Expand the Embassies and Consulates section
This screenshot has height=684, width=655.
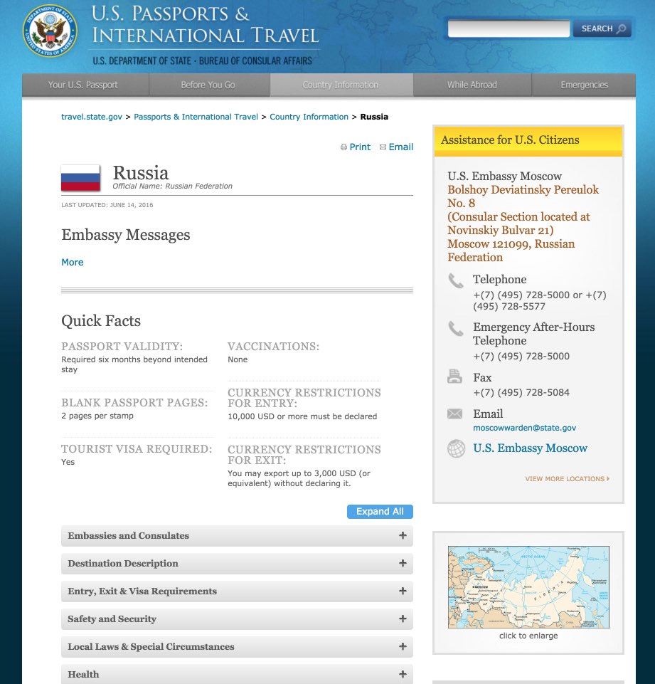pos(237,536)
